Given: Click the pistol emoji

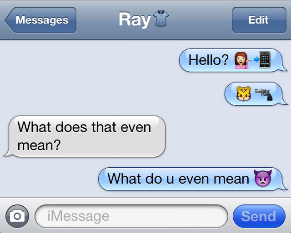Looking at the screenshot, I should [x=264, y=94].
